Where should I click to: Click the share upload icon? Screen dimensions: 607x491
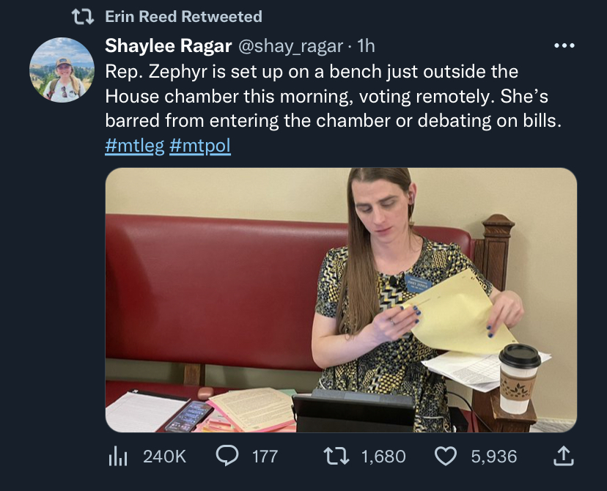pos(562,457)
